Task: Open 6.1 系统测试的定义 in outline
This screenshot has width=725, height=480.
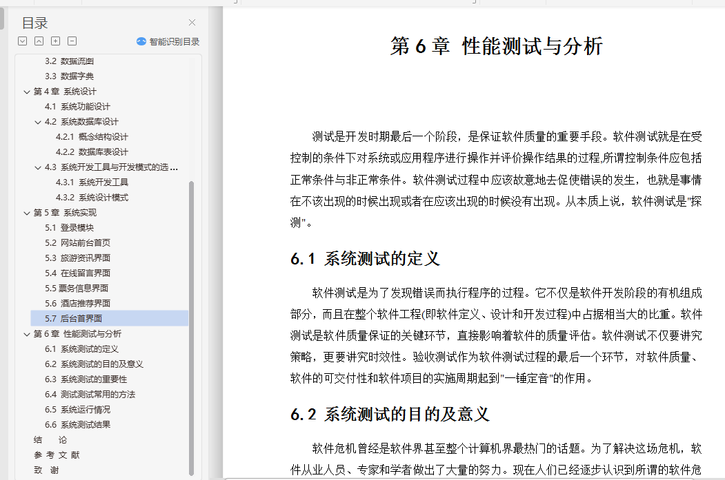Action: tap(81, 349)
